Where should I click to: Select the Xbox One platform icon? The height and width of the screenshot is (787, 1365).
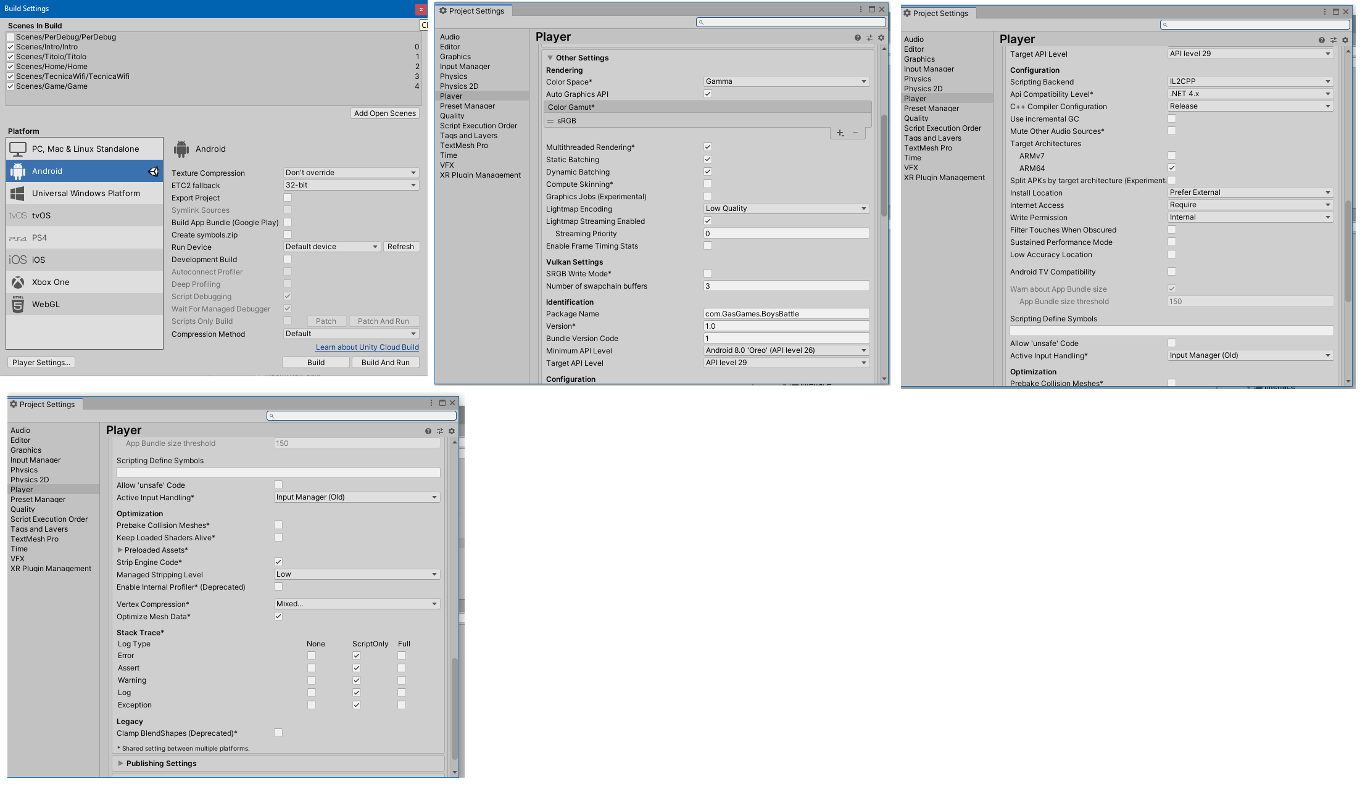coord(18,282)
